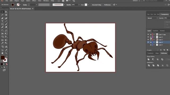Image resolution: width=170 pixels, height=95 pixels.
Task: Open the brush definition dropdown
Action: pyautogui.click(x=65, y=5)
